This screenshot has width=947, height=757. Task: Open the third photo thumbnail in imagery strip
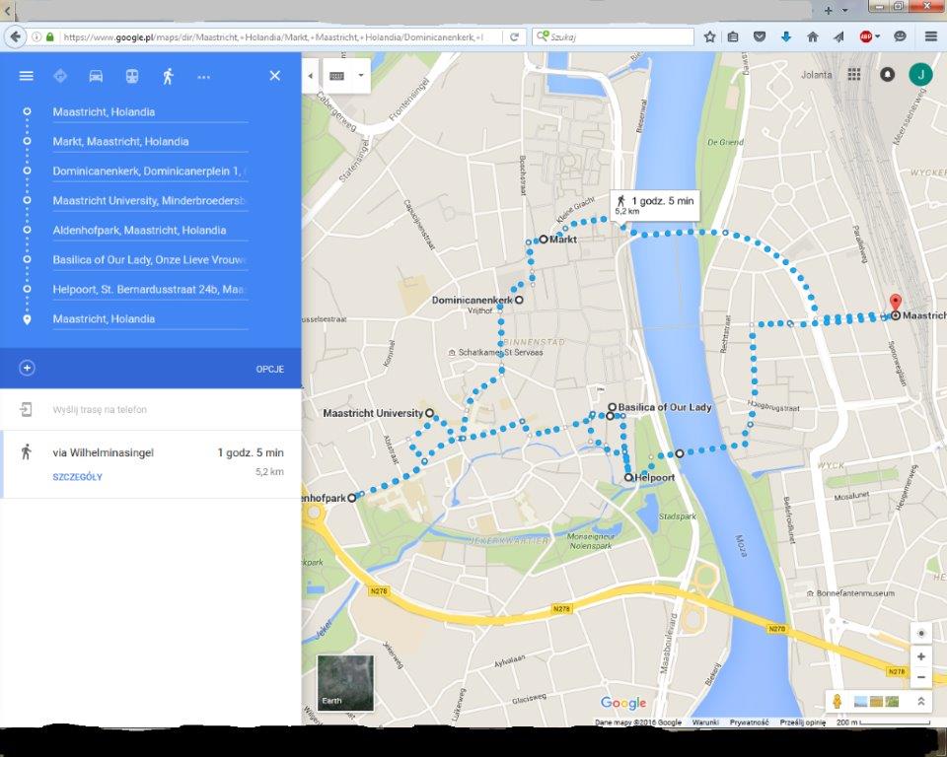click(x=892, y=701)
